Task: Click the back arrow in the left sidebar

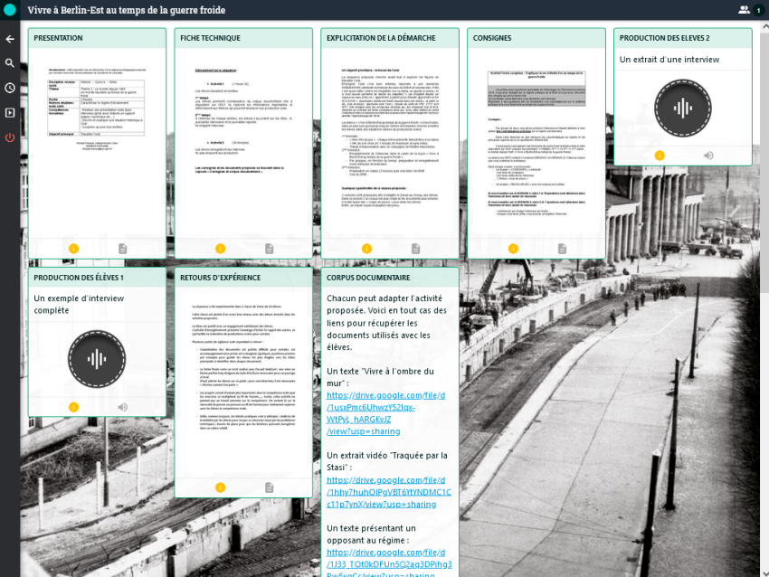Action: point(10,39)
